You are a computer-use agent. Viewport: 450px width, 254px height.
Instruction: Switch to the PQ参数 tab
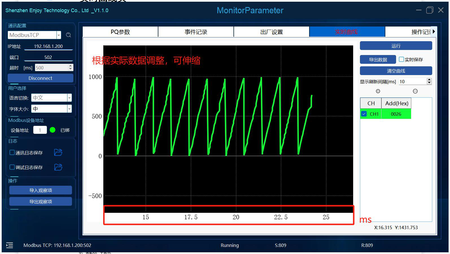120,32
